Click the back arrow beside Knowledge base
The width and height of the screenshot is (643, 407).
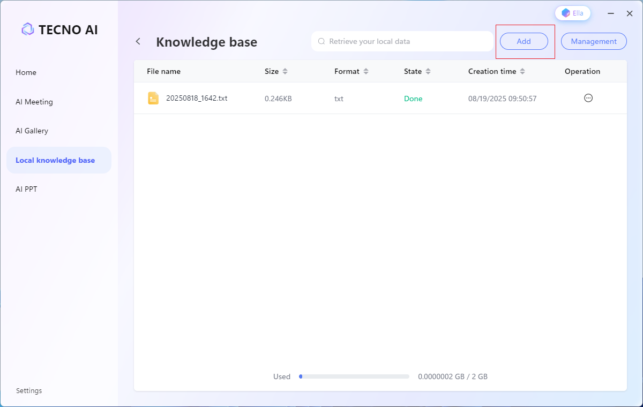tap(138, 41)
